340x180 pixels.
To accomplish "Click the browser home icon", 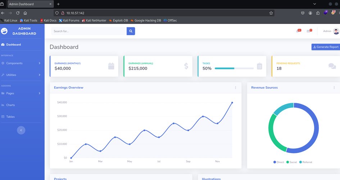I will coord(25,13).
